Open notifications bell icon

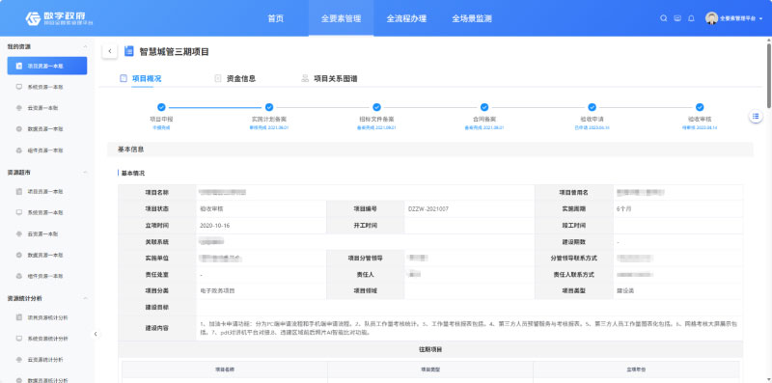[x=691, y=18]
